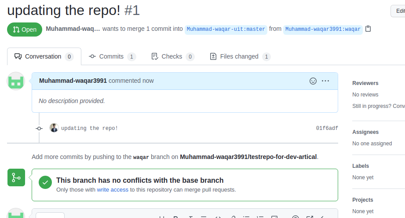Image resolution: width=405 pixels, height=218 pixels.
Task: Expand the Labels selector in sidebar
Action: tap(361, 166)
